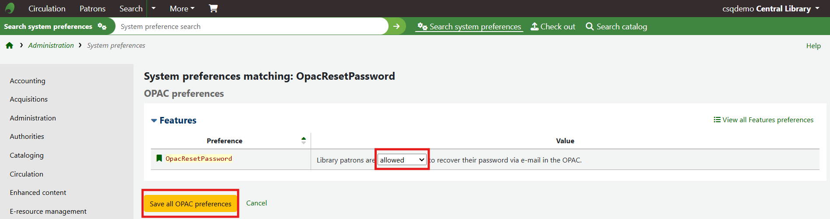The image size is (830, 219).
Task: Submit search with green arrow button
Action: click(x=396, y=26)
